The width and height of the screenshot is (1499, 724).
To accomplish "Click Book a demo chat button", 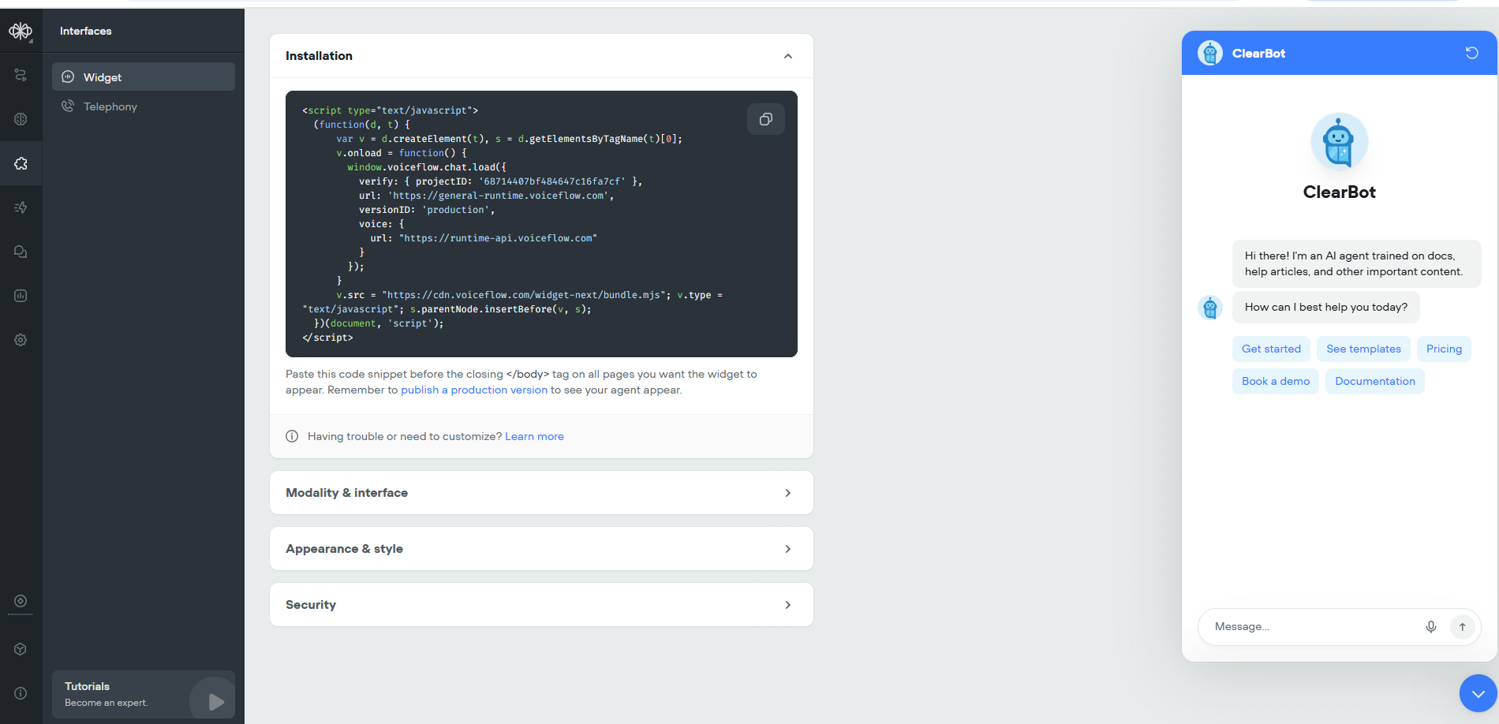I will [x=1276, y=381].
